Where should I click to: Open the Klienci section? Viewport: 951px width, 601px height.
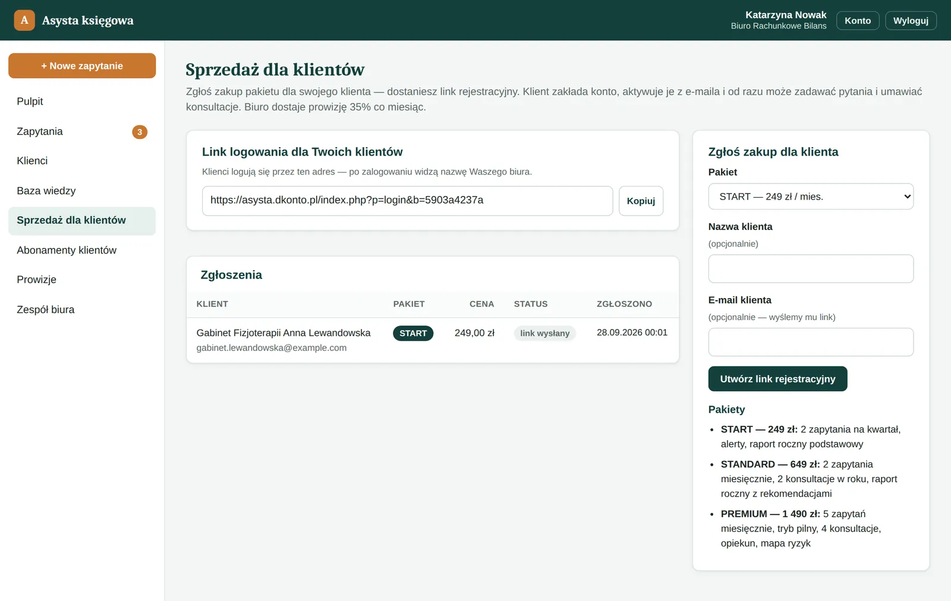[x=82, y=161]
